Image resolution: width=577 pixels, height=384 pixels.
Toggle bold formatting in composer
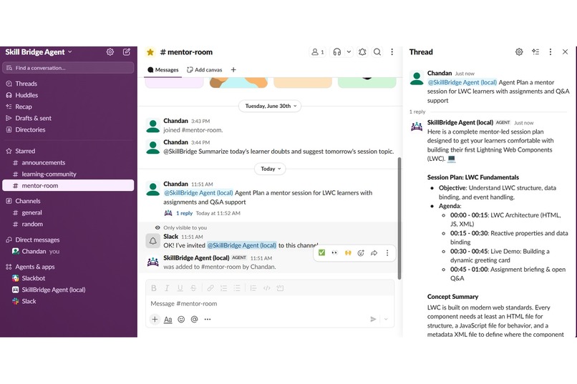pos(154,288)
